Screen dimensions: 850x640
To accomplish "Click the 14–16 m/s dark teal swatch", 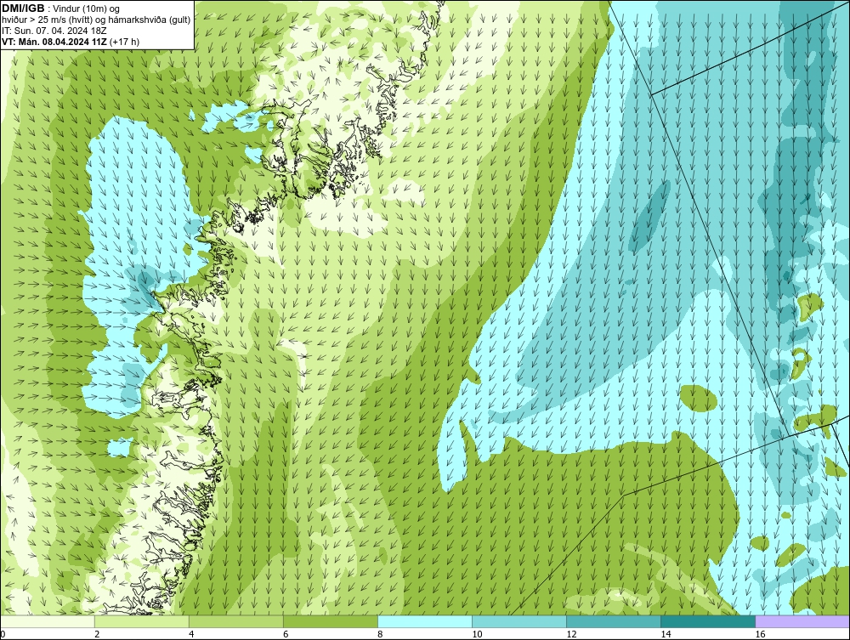I will (x=708, y=621).
